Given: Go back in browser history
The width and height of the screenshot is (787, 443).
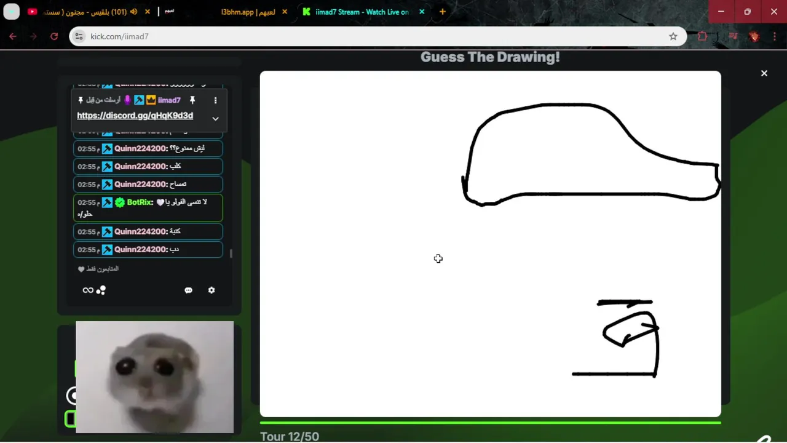Looking at the screenshot, I should (13, 36).
